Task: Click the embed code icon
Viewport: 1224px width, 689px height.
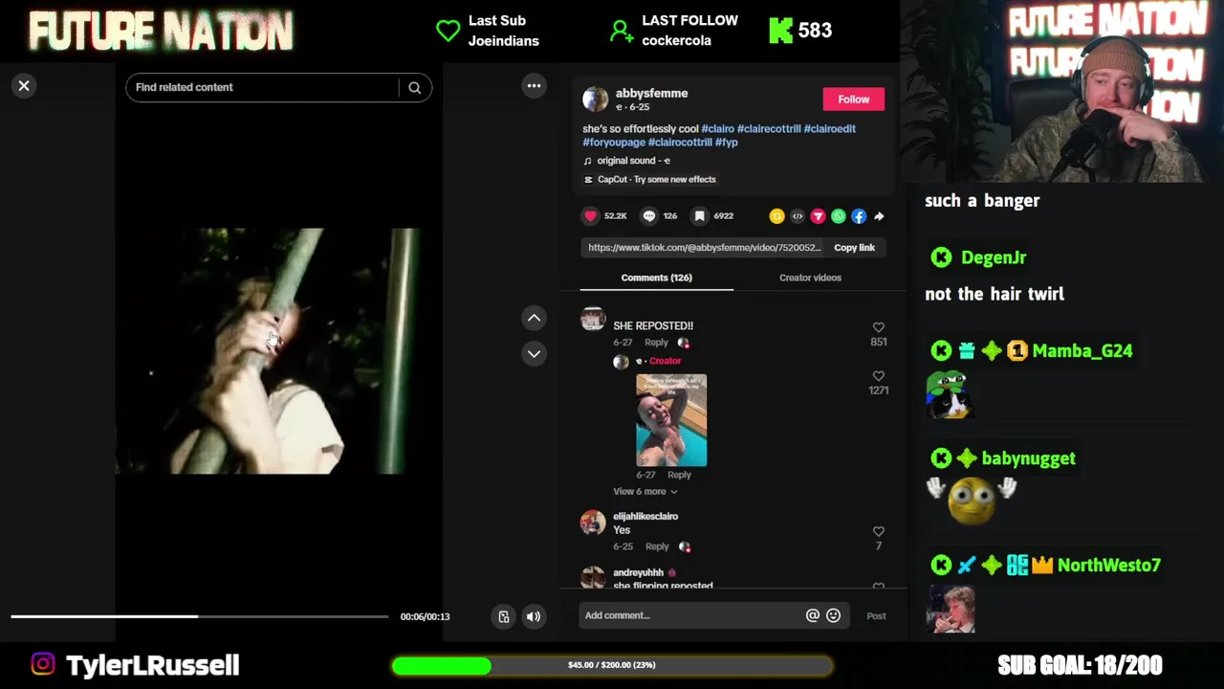Action: [x=798, y=216]
